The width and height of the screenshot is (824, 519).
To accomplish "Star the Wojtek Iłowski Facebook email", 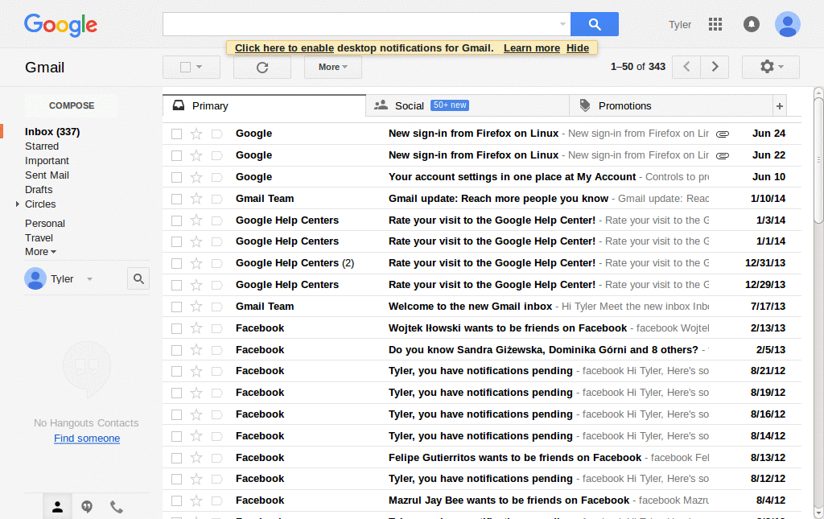I will (196, 328).
